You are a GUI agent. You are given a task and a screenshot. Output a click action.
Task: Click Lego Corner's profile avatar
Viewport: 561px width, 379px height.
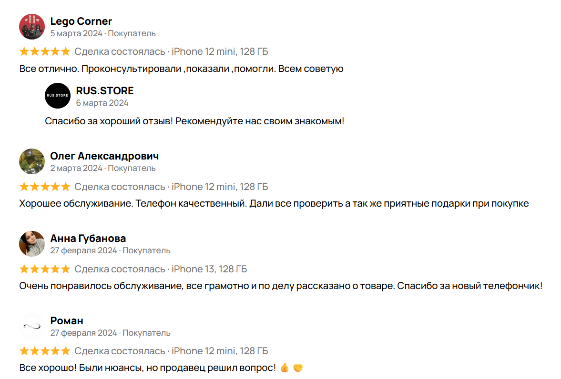coord(32,27)
